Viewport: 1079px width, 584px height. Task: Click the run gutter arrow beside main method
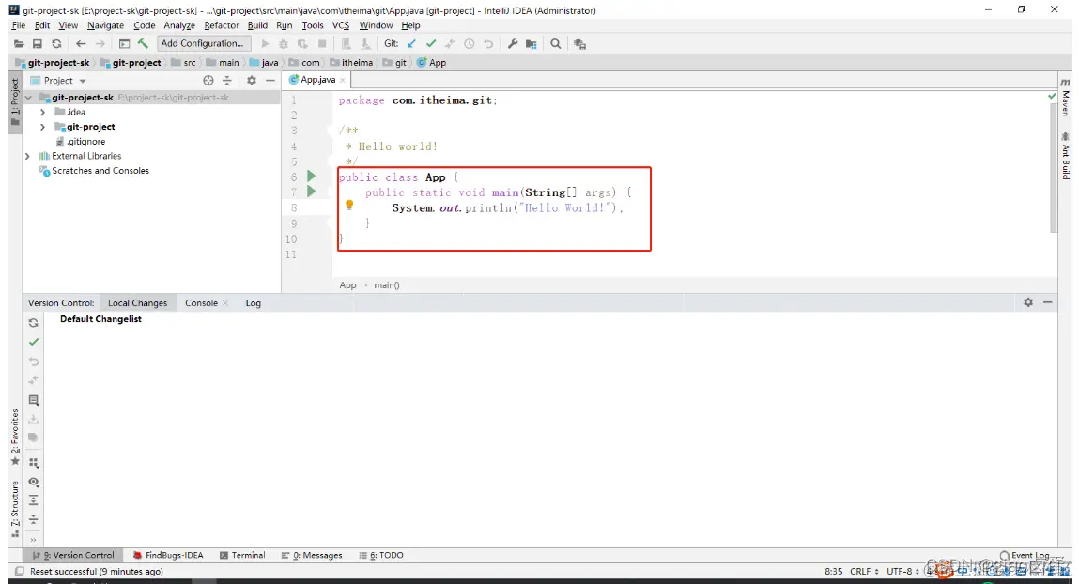(x=311, y=192)
